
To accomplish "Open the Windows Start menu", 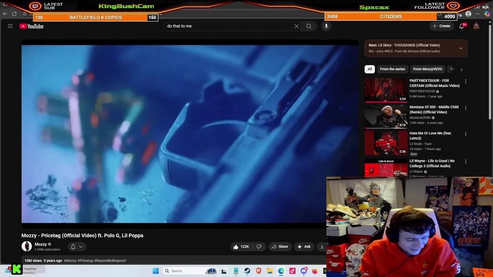I will (156, 271).
